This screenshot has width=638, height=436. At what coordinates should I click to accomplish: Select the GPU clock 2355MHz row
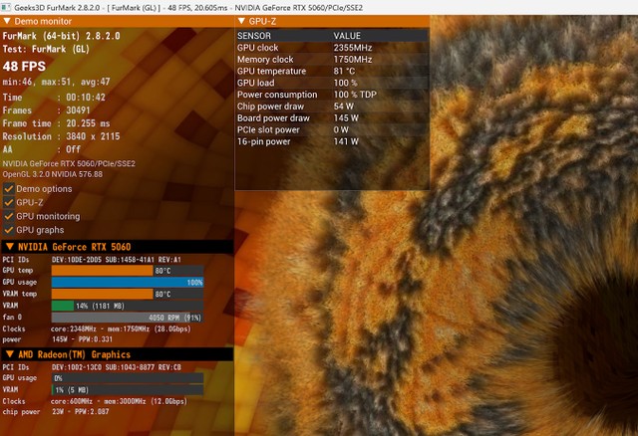click(332, 48)
